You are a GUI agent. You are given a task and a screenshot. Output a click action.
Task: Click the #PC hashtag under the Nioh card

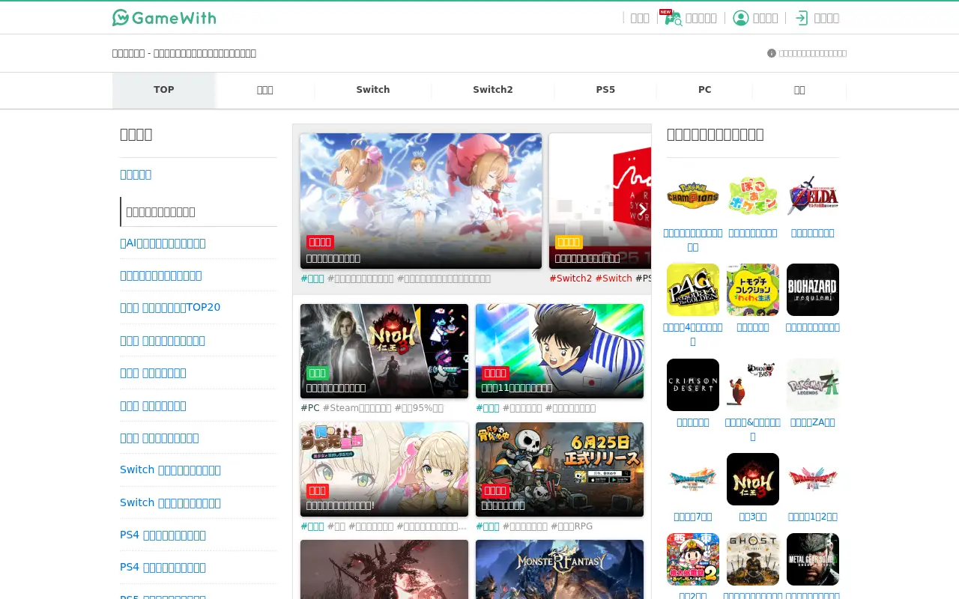click(310, 408)
